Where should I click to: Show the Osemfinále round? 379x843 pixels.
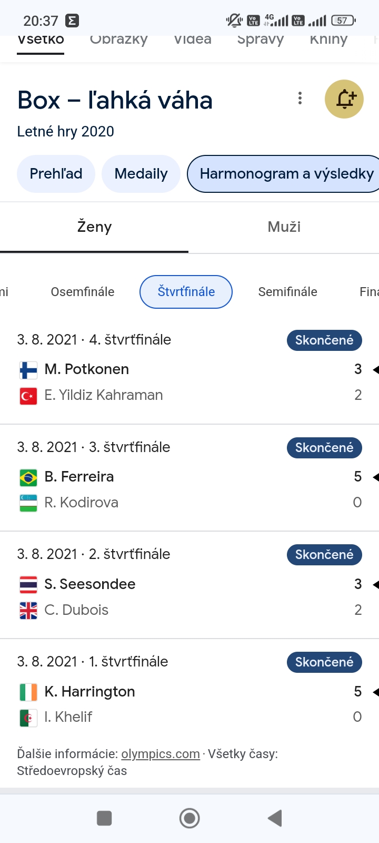click(x=83, y=292)
